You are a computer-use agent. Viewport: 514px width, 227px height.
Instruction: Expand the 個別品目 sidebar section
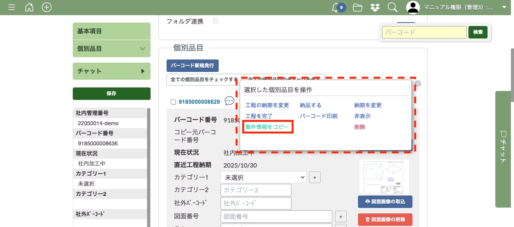[x=111, y=49]
